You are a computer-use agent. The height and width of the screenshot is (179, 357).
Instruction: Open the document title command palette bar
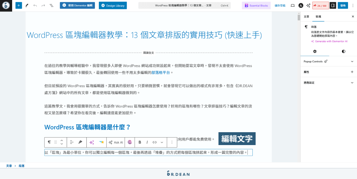tap(185, 5)
